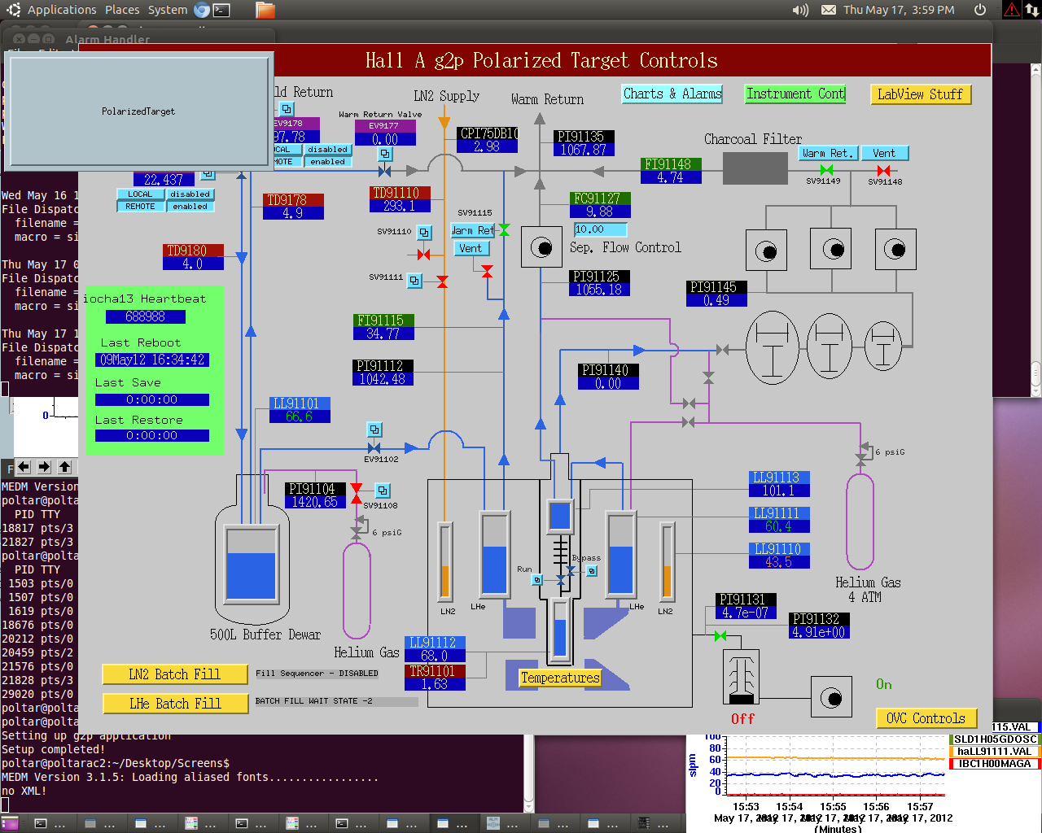
Task: Click the iocha13 Heartbeat value 688988
Action: (146, 316)
